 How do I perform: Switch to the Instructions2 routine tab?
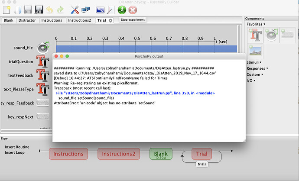coord(80,20)
